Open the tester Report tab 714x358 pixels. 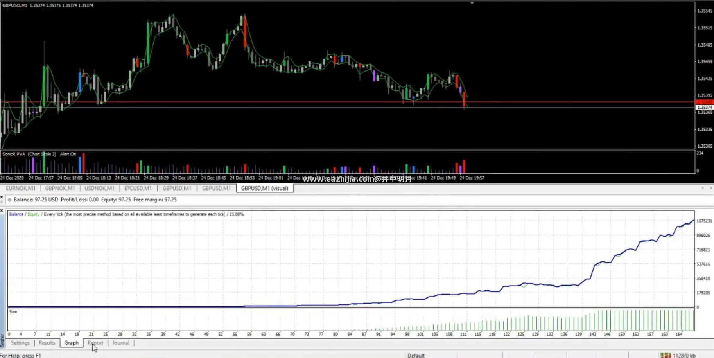tap(95, 343)
